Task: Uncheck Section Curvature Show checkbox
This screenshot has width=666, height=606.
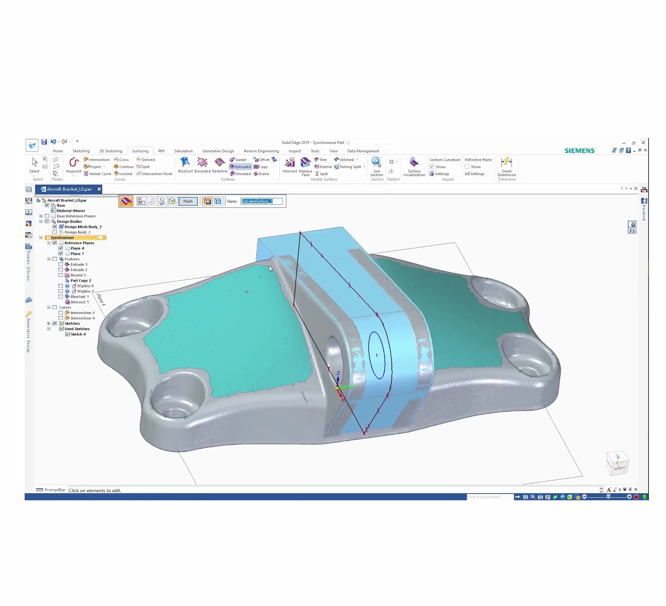Action: pos(432,167)
